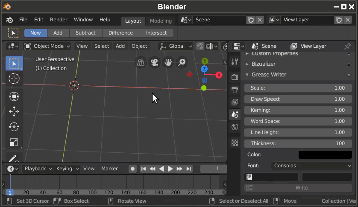This screenshot has height=207, width=358.
Task: Collapse the Grease Writer panel
Action: tap(247, 75)
